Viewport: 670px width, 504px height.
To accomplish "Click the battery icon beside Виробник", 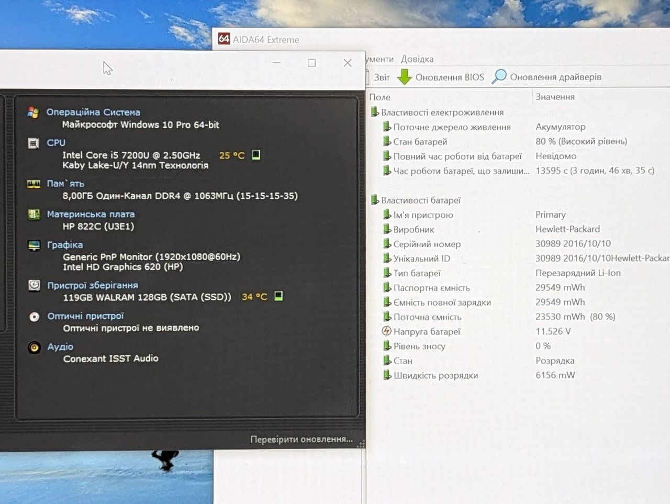I will [x=387, y=229].
